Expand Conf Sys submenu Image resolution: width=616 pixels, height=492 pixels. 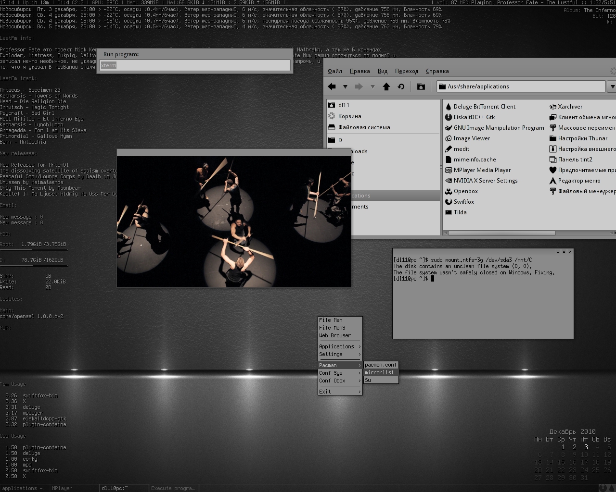click(x=340, y=373)
